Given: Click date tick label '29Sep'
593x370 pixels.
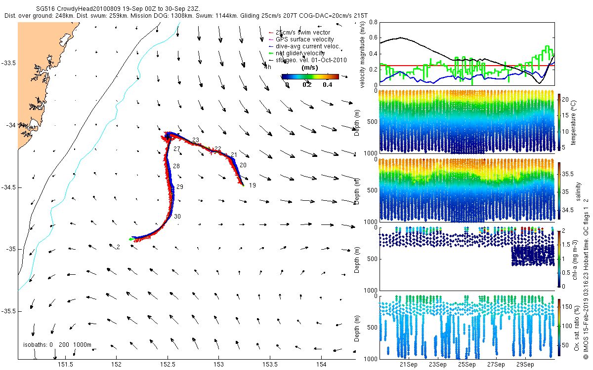Looking at the screenshot, I should 525,365.
